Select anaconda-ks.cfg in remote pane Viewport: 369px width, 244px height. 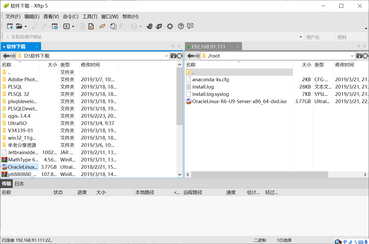tap(210, 79)
